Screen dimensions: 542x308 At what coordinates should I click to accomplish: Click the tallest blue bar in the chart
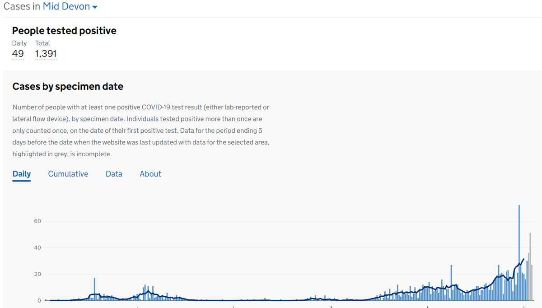519,253
